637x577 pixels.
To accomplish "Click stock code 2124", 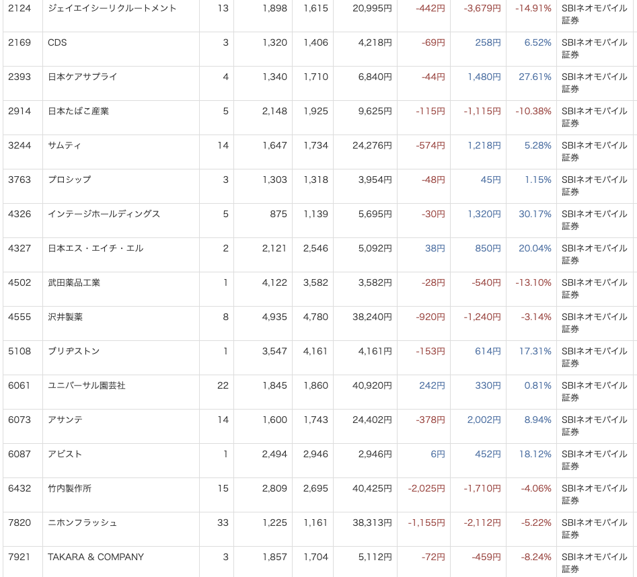I will [x=20, y=8].
